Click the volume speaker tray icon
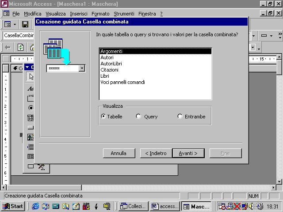283x212 pixels. click(x=251, y=206)
